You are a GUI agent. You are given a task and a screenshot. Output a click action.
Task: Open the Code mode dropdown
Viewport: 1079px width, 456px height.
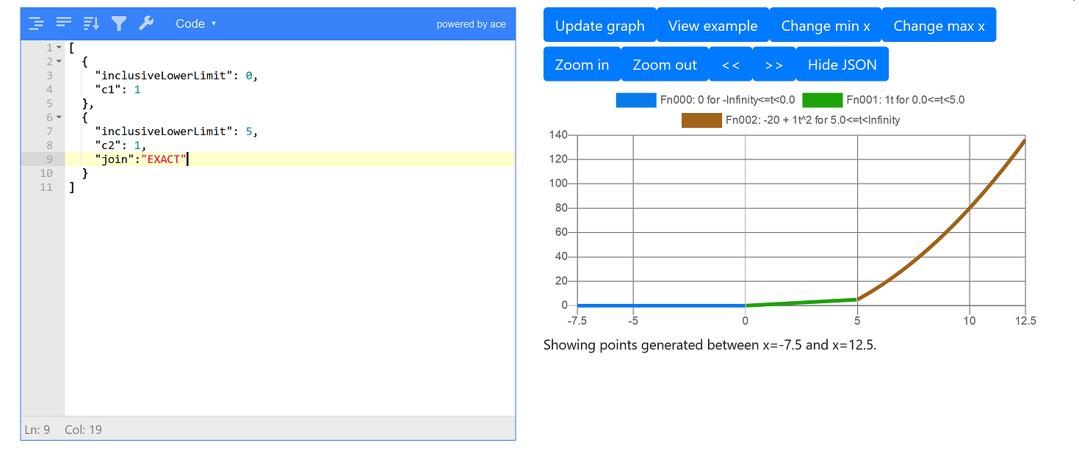(195, 23)
